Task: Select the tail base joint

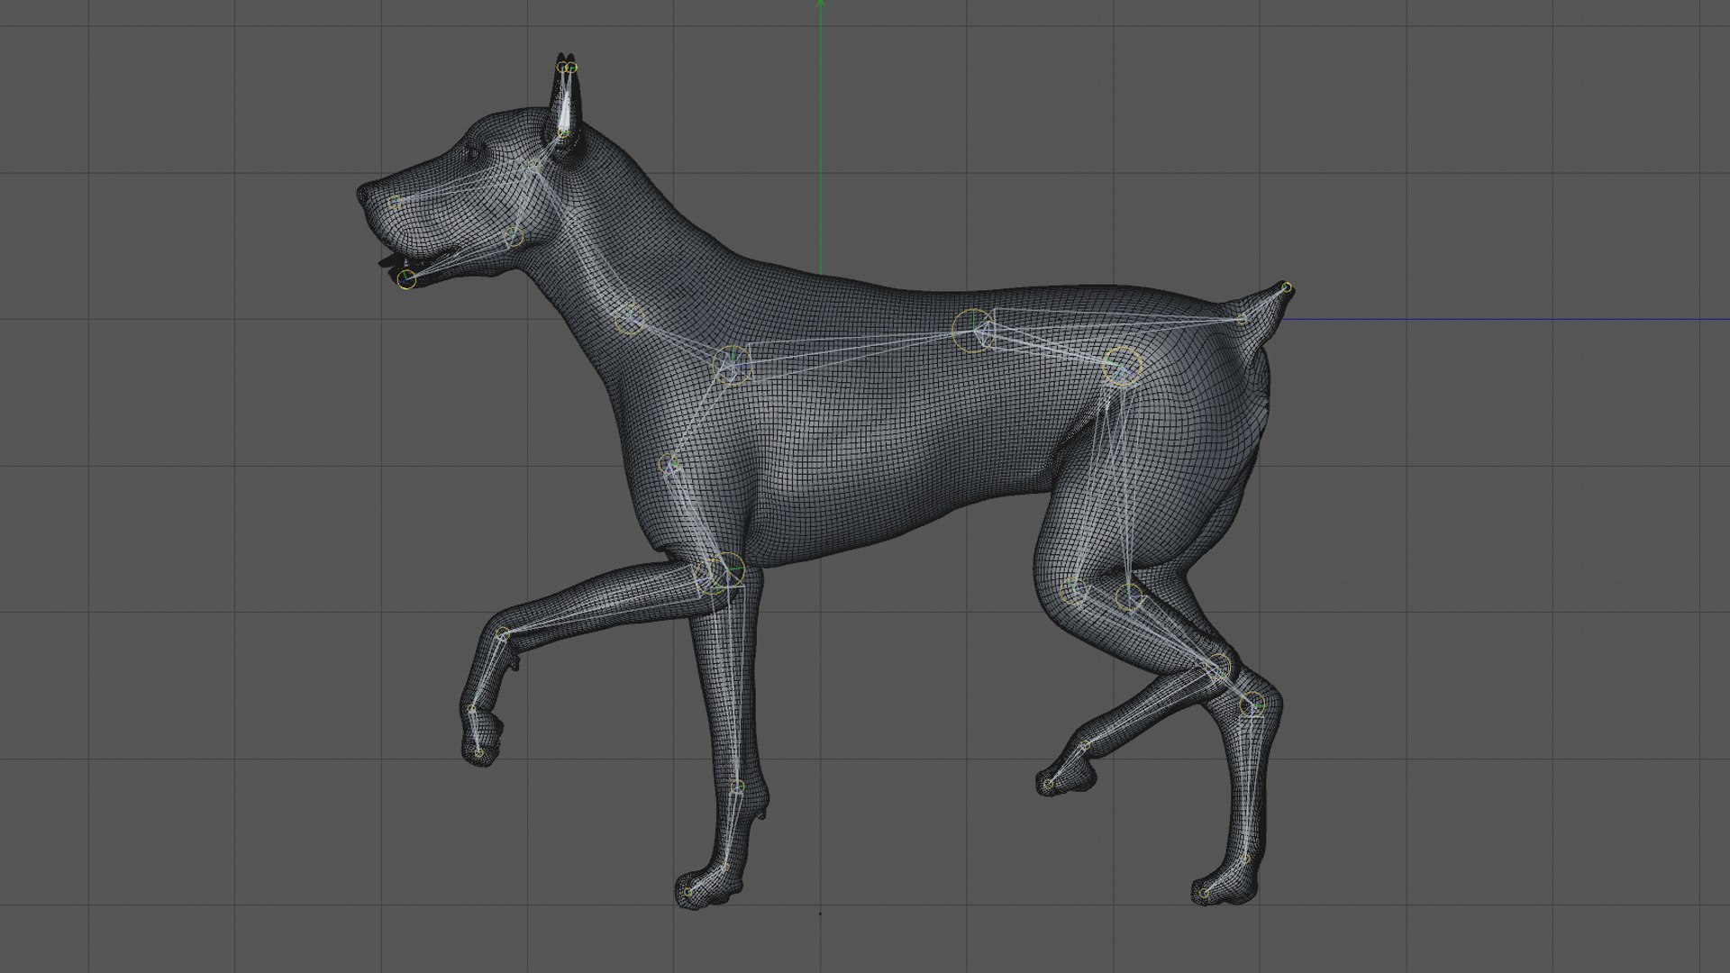Action: 1241,320
